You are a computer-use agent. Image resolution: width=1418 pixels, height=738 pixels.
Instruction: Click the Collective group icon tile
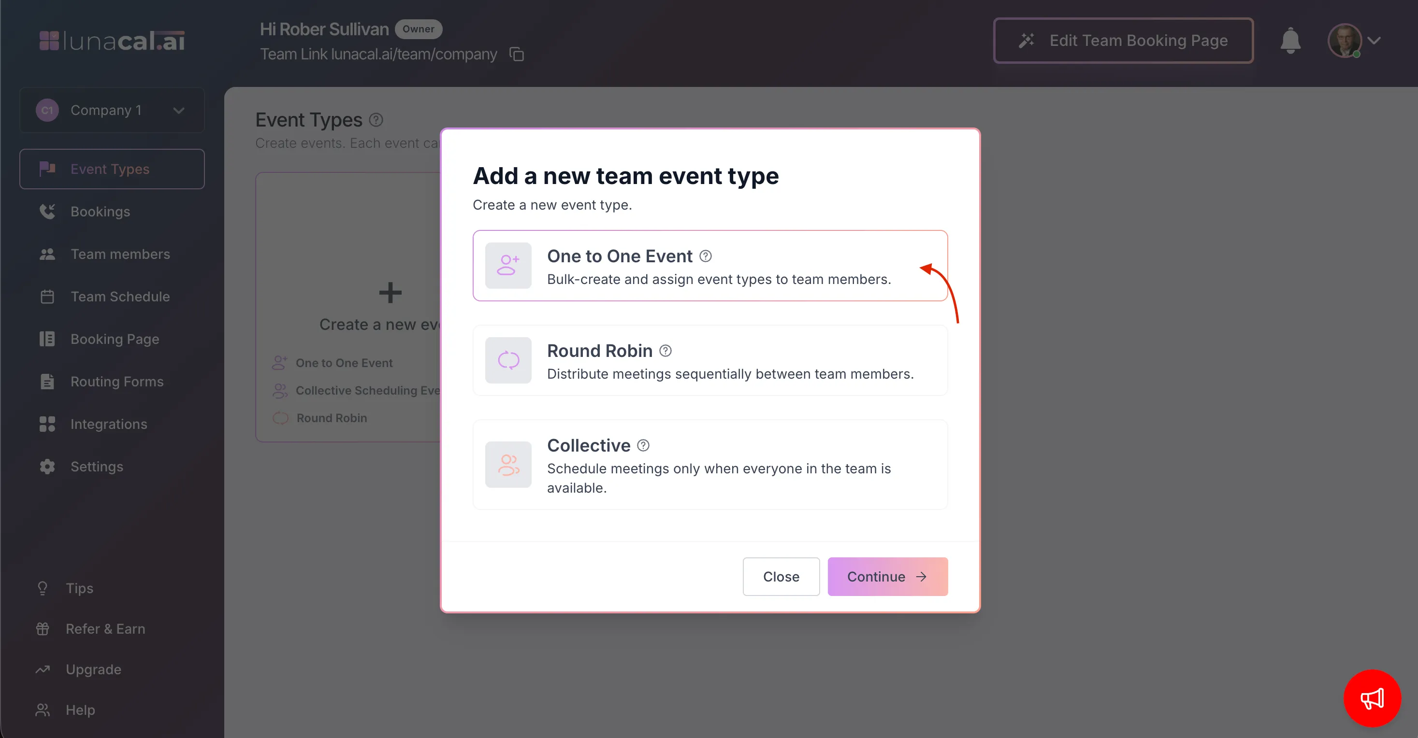(x=508, y=465)
